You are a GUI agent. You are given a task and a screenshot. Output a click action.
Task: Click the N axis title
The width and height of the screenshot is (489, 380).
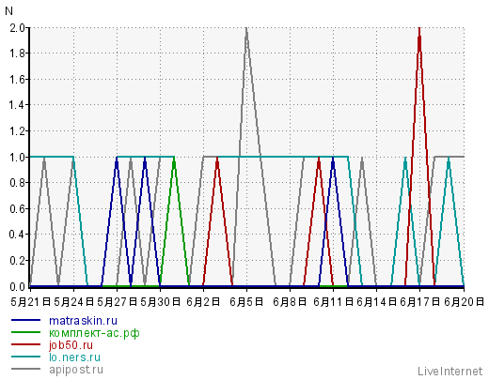[x=8, y=11]
